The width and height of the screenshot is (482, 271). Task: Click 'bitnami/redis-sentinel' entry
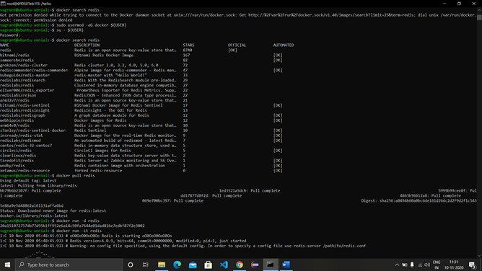pyautogui.click(x=25, y=105)
